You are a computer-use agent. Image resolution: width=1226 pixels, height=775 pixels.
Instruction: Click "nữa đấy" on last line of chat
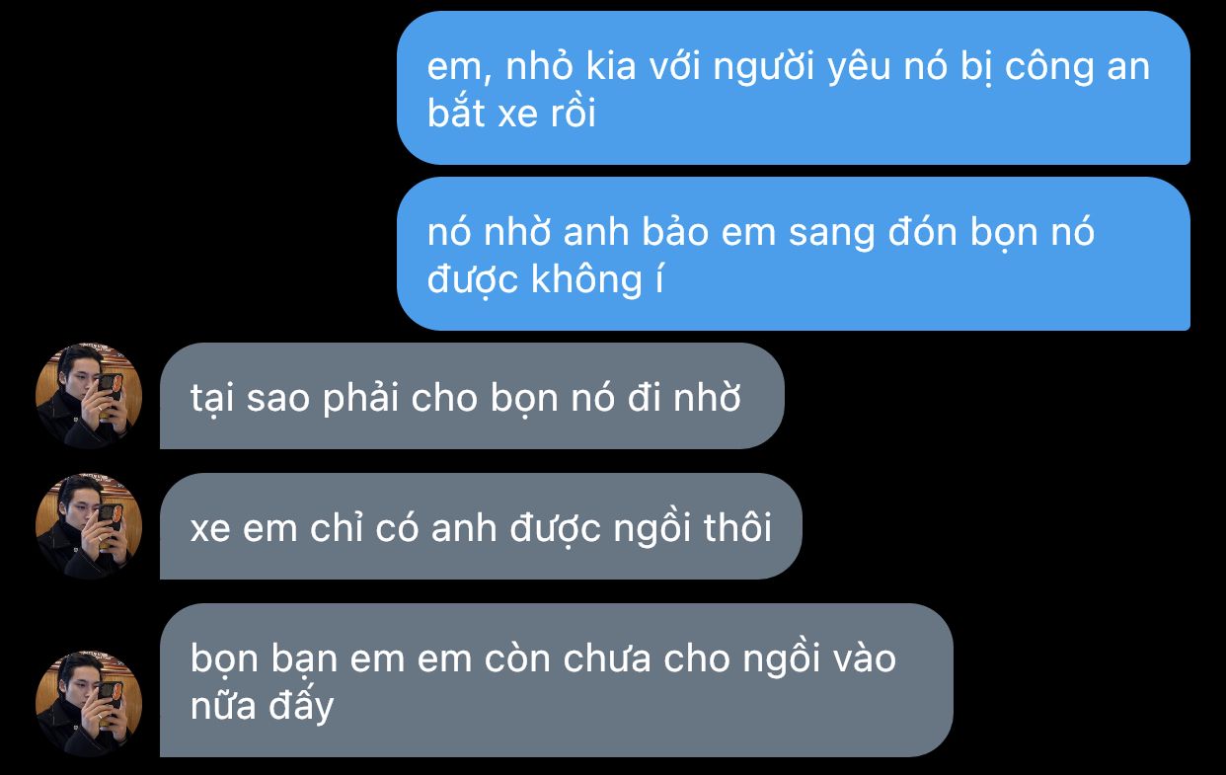pyautogui.click(x=262, y=706)
